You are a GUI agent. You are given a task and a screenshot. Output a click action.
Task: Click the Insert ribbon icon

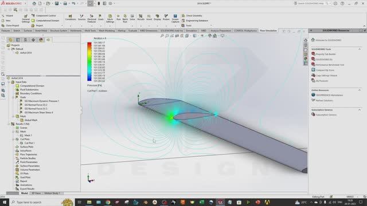149,18
